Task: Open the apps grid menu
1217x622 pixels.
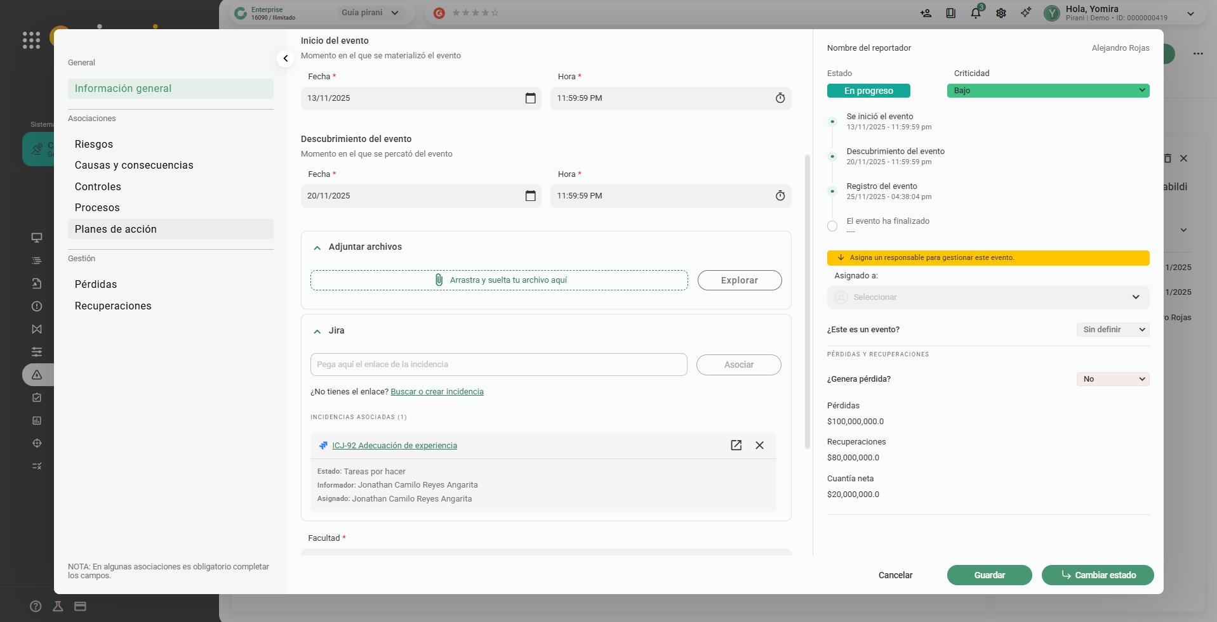Action: pos(31,40)
